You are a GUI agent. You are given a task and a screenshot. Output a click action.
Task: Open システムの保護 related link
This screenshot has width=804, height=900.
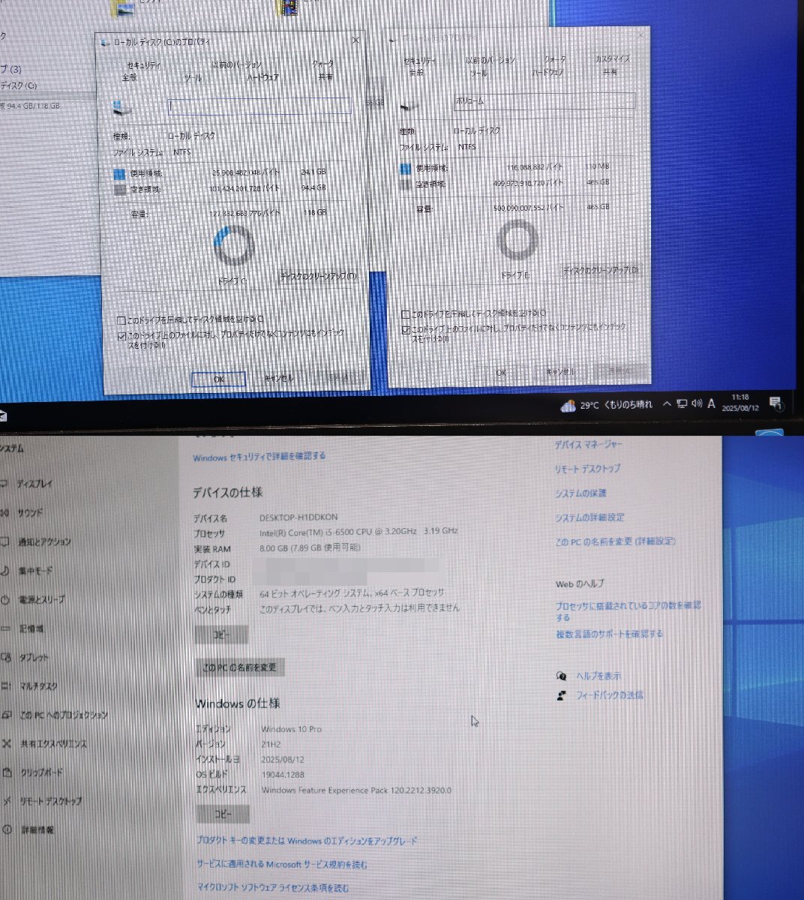pos(580,493)
